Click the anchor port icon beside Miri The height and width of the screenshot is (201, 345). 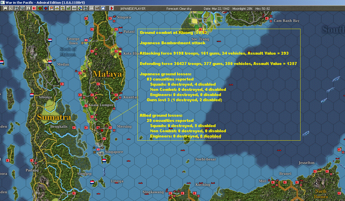(269, 181)
